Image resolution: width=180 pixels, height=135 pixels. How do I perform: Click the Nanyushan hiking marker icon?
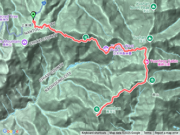tap(97, 109)
